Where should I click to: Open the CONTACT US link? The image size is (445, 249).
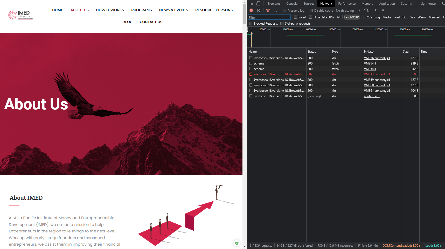(151, 22)
